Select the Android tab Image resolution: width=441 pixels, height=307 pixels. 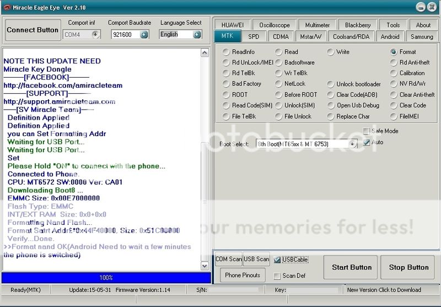pyautogui.click(x=390, y=36)
